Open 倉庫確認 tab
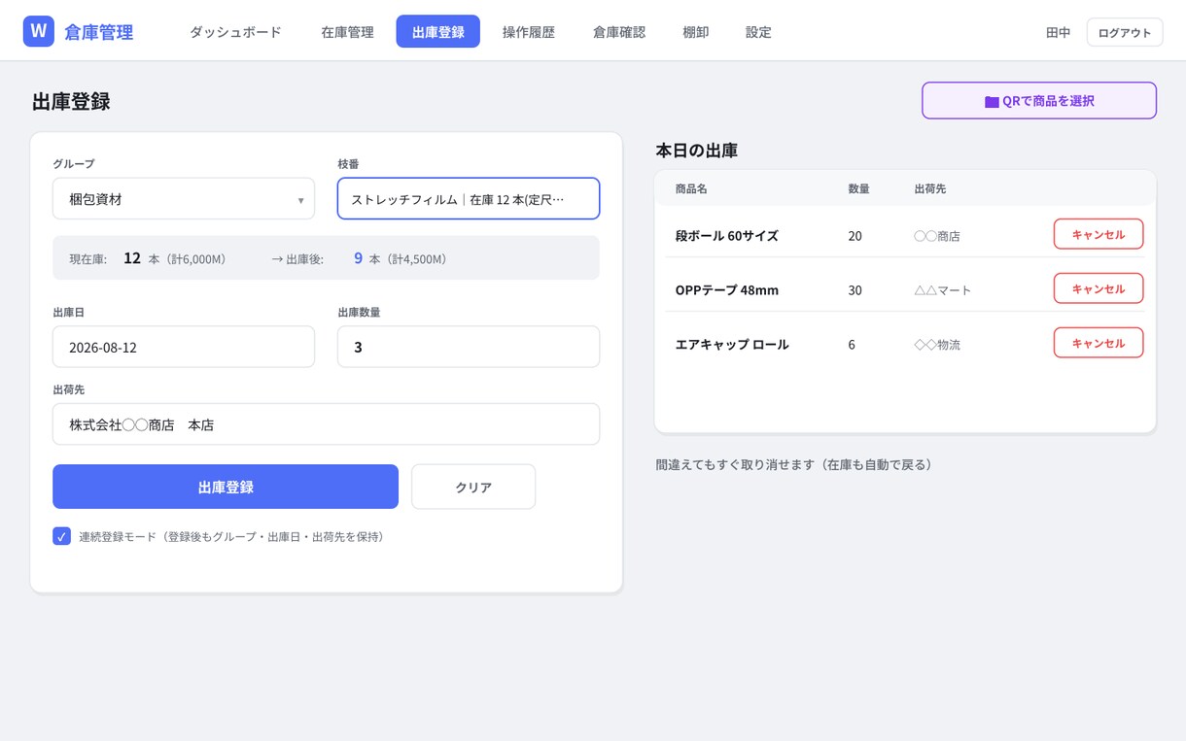1186x741 pixels. 619,32
